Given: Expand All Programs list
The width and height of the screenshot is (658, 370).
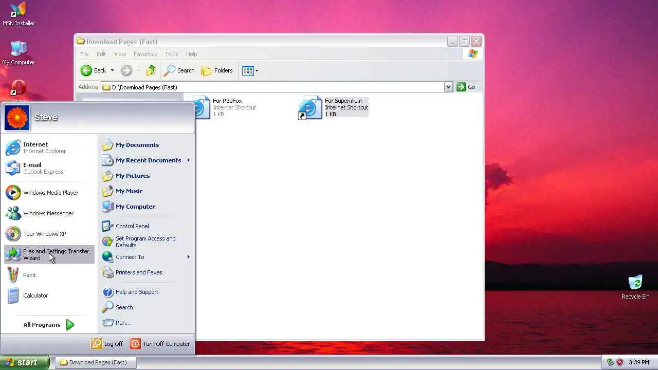Looking at the screenshot, I should click(x=49, y=325).
